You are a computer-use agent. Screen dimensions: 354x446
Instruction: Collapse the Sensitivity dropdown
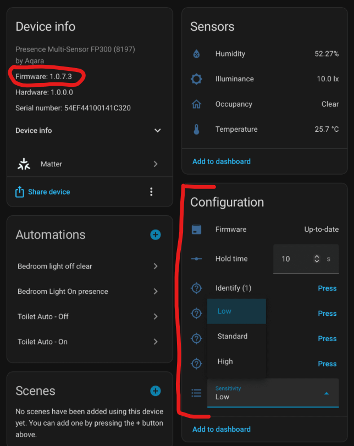(327, 393)
